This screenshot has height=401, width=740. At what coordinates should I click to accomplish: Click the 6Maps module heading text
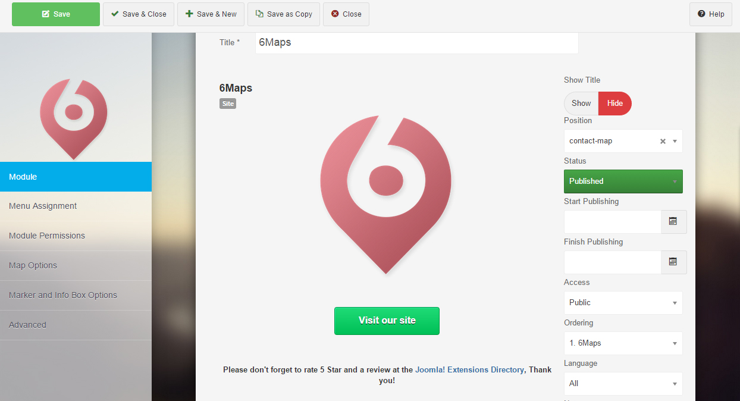coord(236,88)
